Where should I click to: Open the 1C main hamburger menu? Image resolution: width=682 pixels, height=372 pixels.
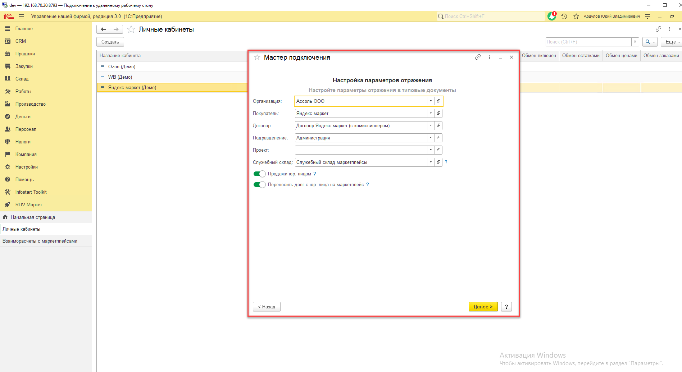(22, 16)
